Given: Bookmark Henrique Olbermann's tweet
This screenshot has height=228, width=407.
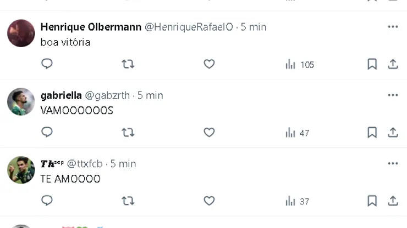Looking at the screenshot, I should pyautogui.click(x=372, y=64).
